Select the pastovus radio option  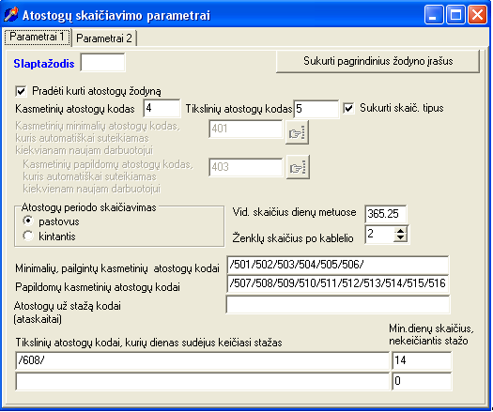click(28, 221)
